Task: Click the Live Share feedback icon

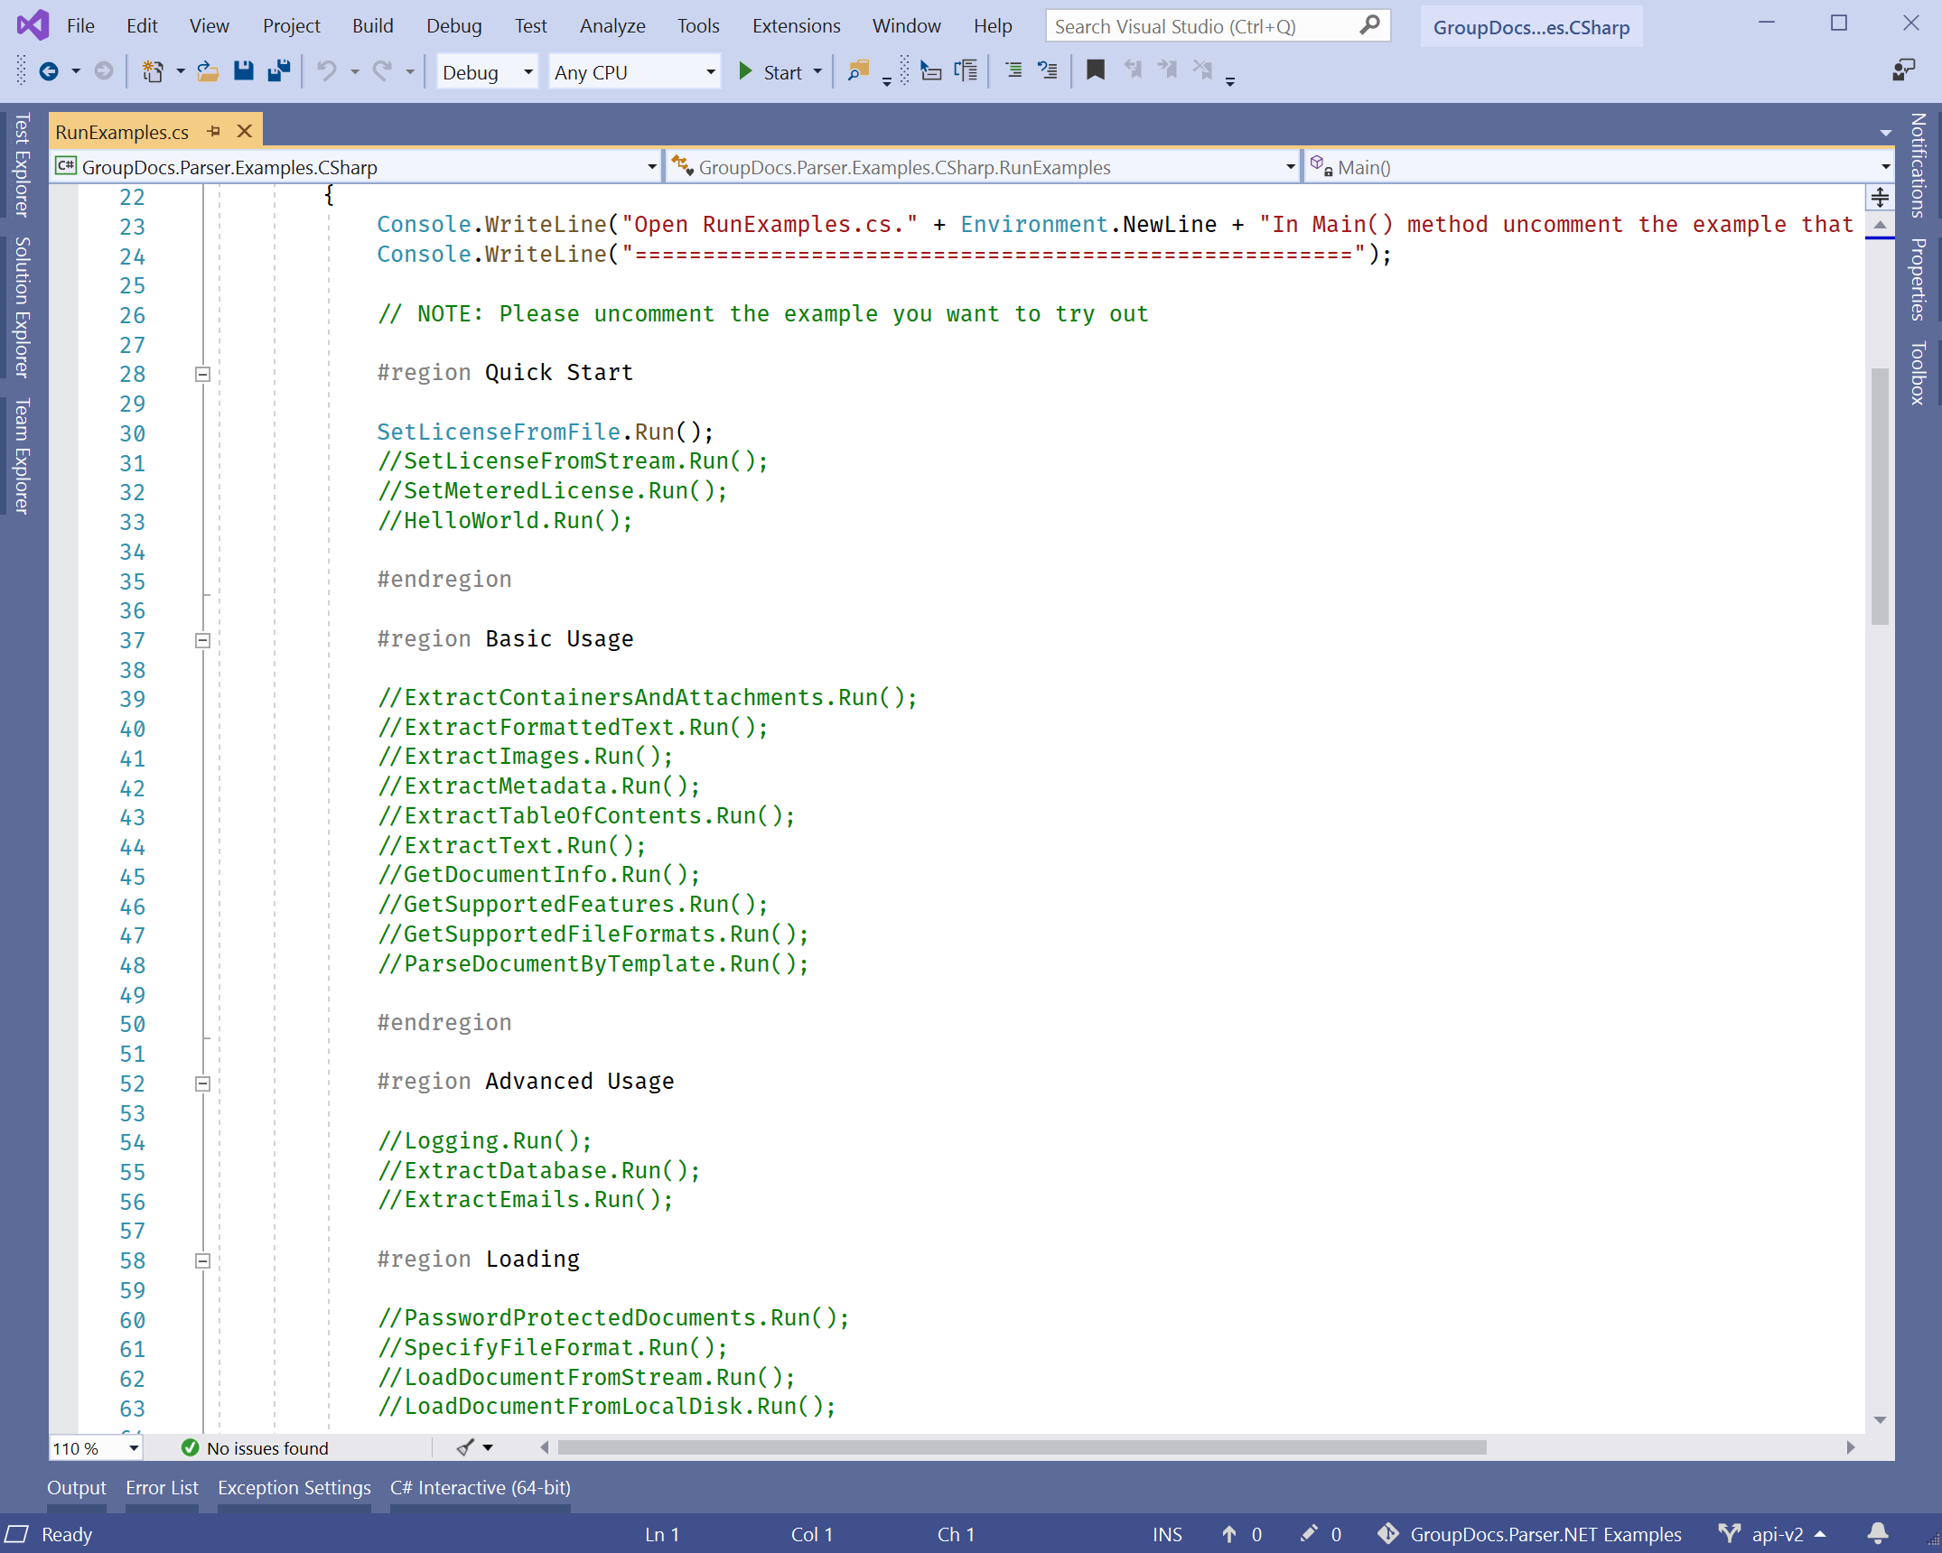Action: [1903, 70]
